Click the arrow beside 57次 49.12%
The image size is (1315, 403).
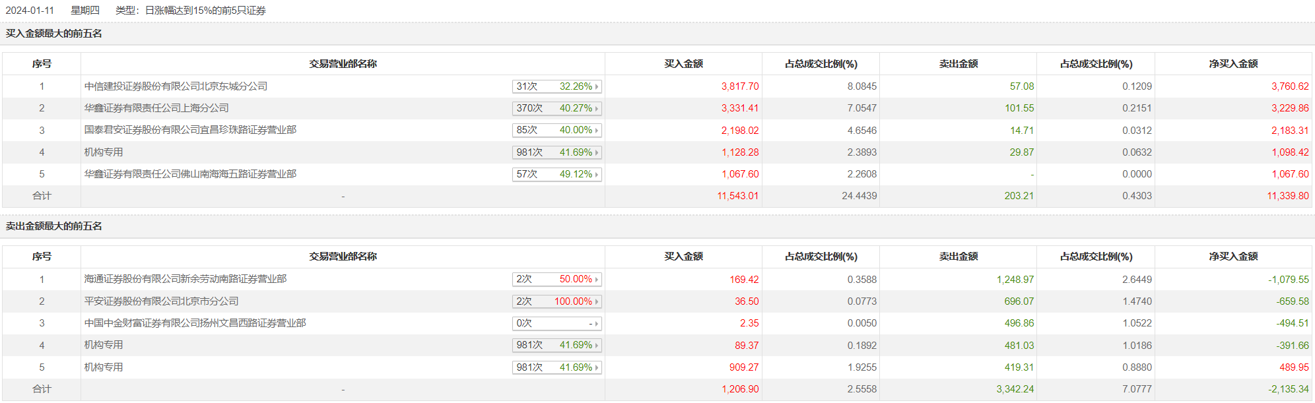[596, 174]
